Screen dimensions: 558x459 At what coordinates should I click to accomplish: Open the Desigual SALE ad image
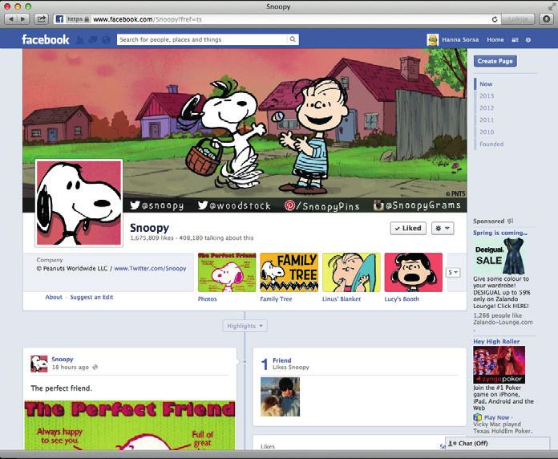(x=499, y=256)
